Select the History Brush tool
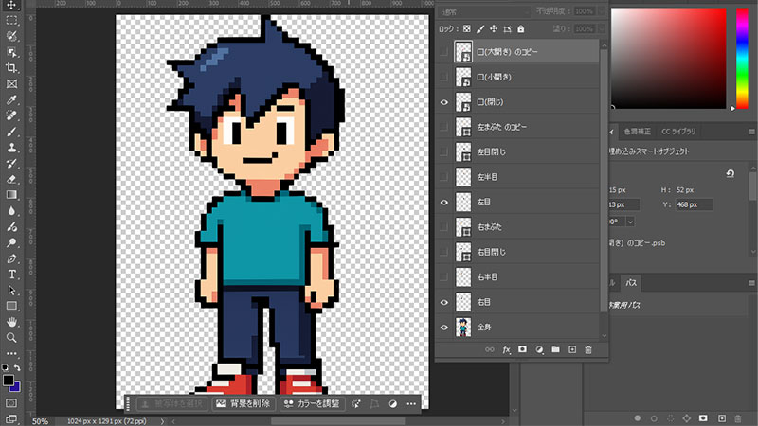Screen dimensions: 758x426 pos(11,163)
